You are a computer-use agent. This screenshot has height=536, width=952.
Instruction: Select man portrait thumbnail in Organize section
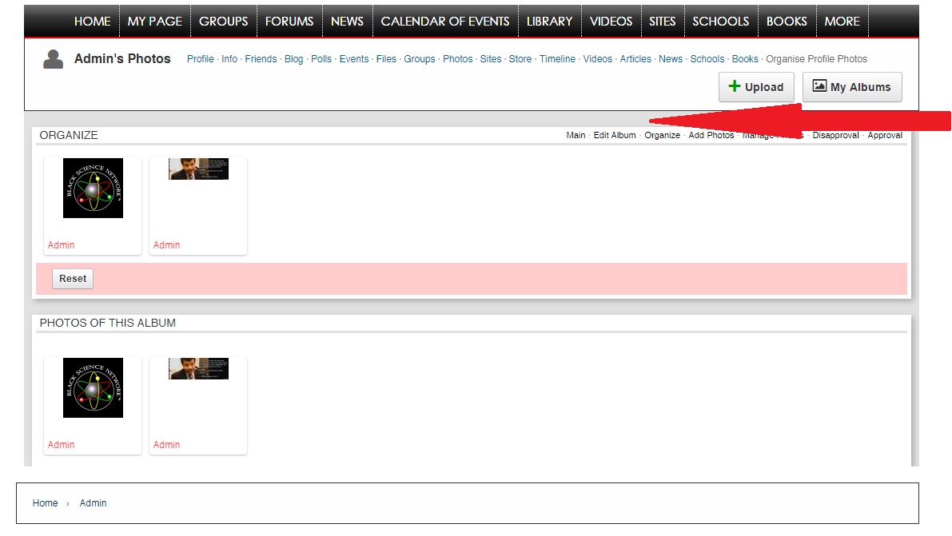(x=198, y=169)
